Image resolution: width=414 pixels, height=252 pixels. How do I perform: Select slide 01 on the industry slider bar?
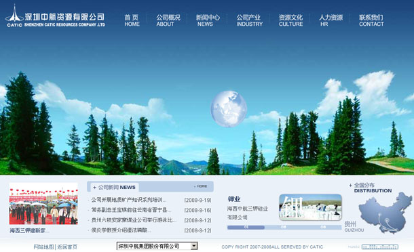click(x=246, y=227)
